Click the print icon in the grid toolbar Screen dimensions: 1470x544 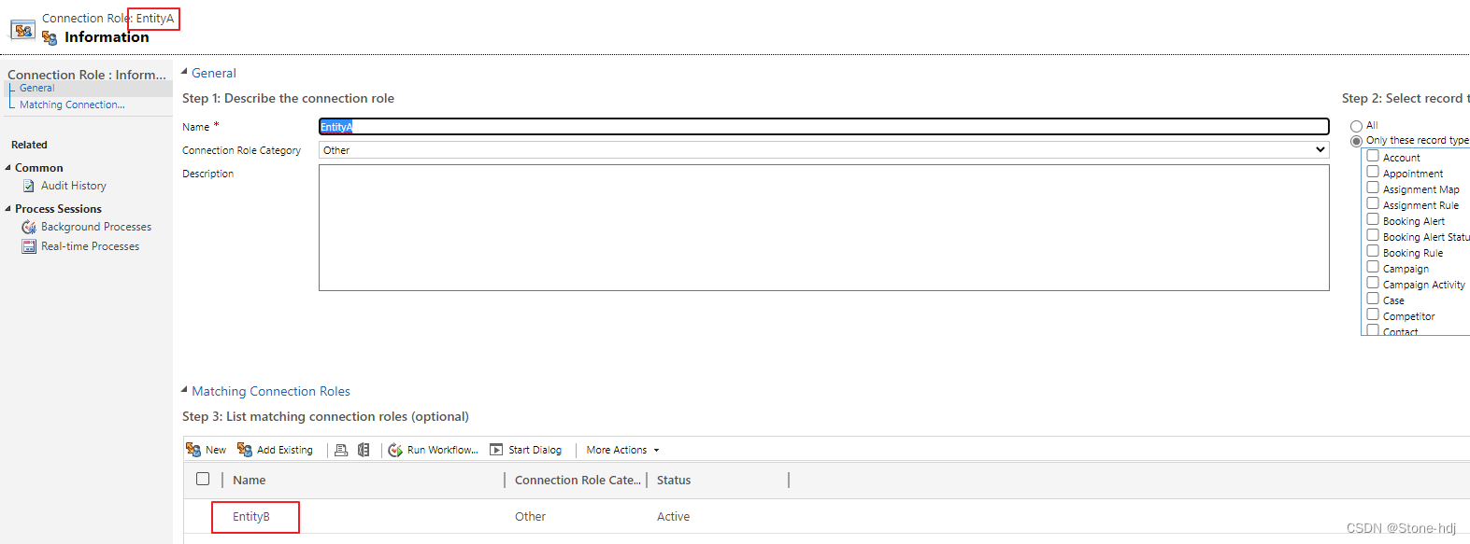click(x=341, y=450)
